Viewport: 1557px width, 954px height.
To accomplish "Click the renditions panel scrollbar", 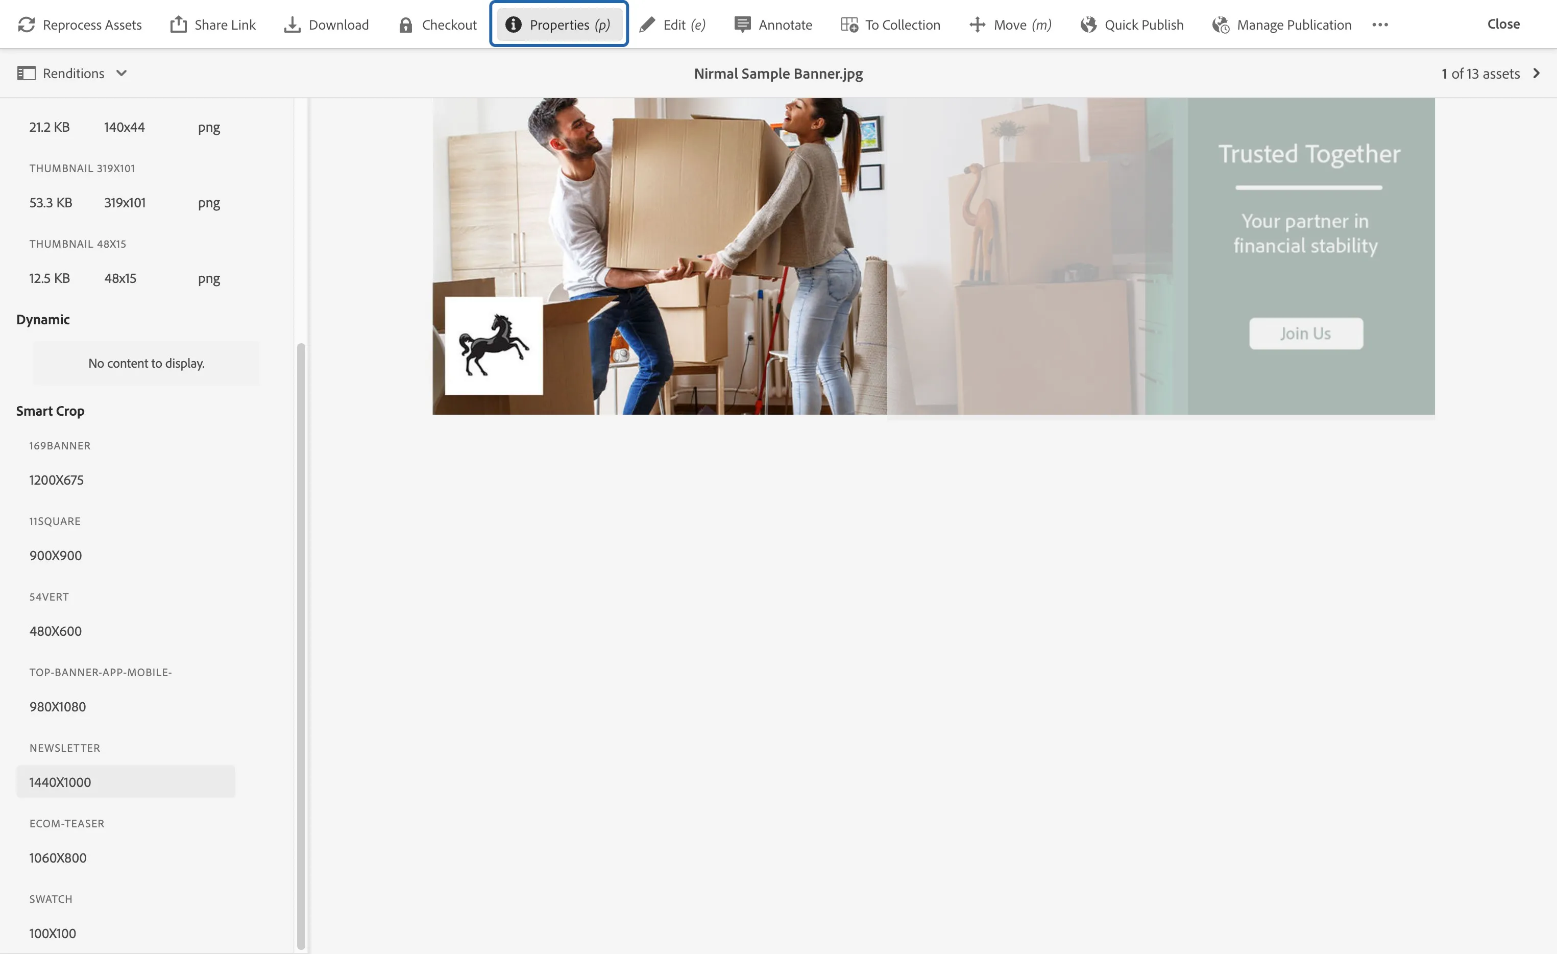I will coord(301,645).
